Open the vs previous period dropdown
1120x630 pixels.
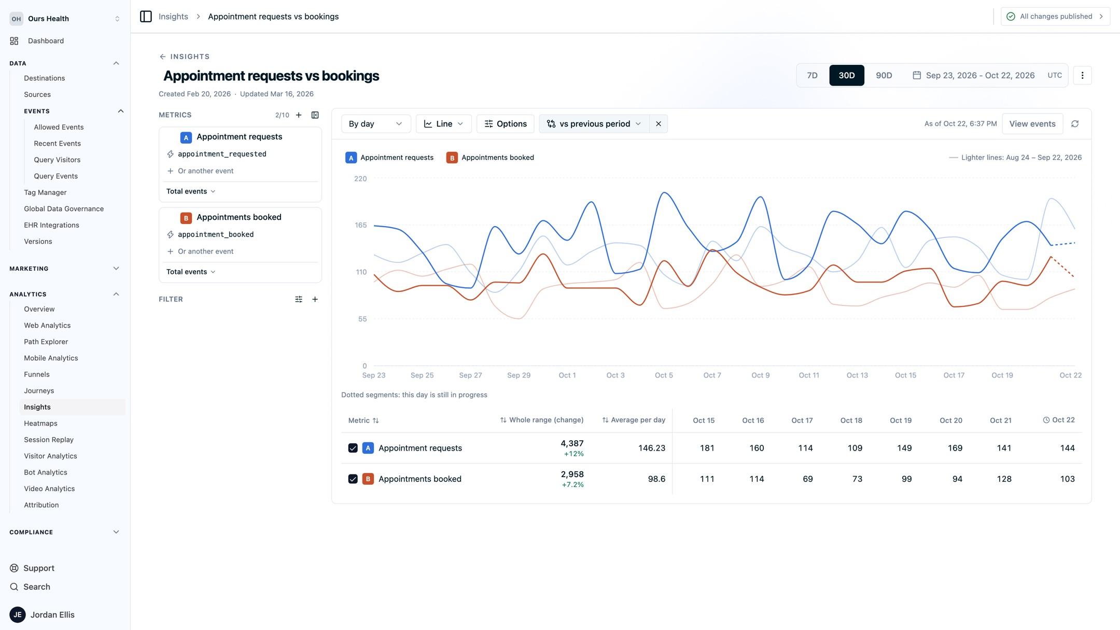point(594,124)
